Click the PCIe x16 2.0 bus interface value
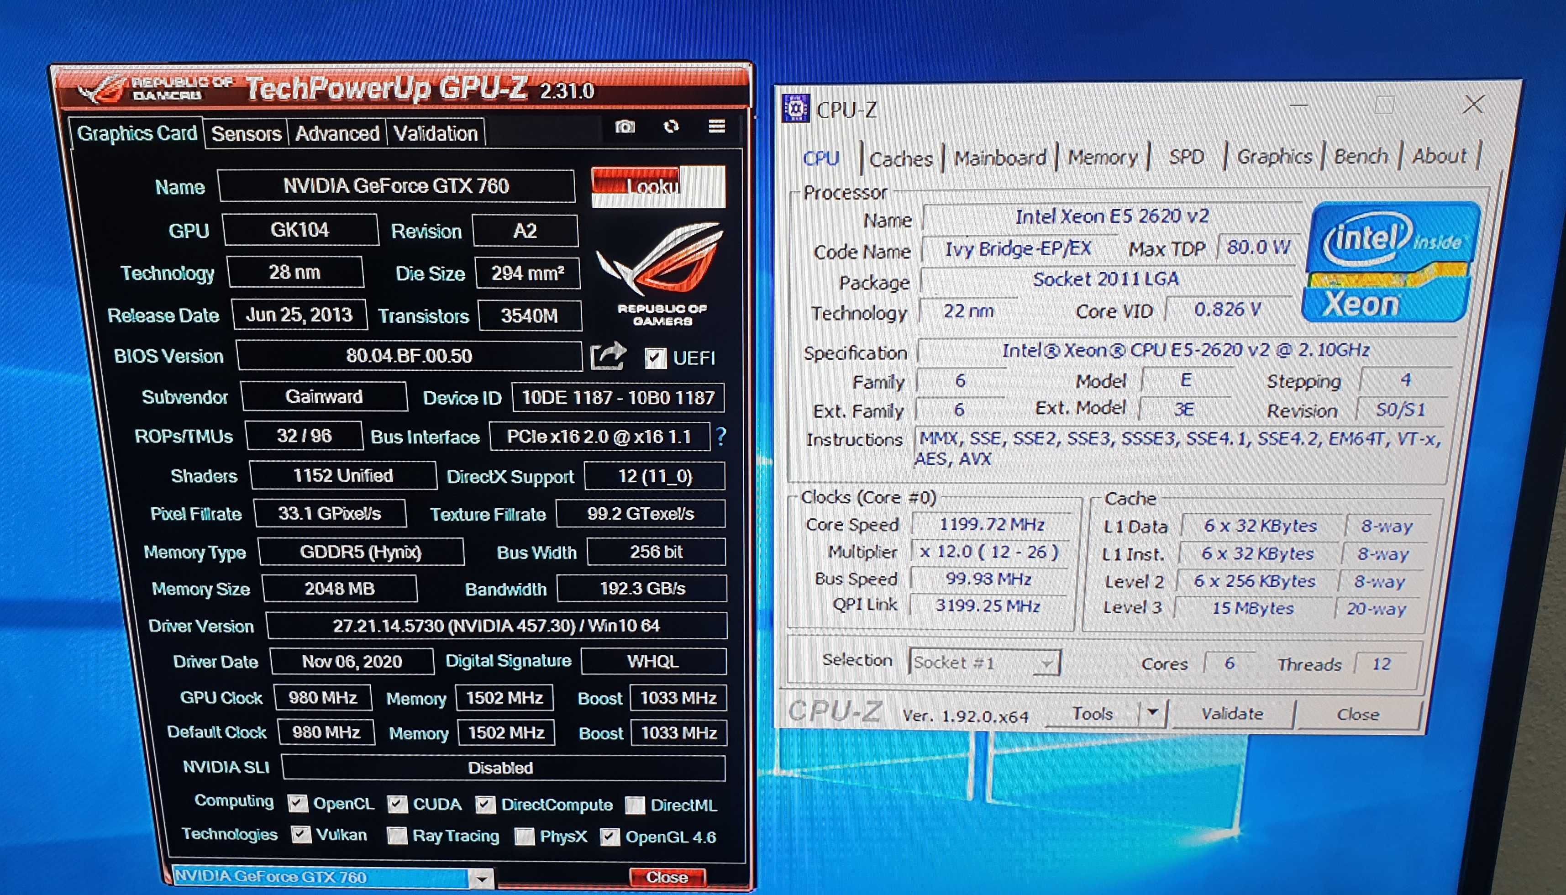 599,437
